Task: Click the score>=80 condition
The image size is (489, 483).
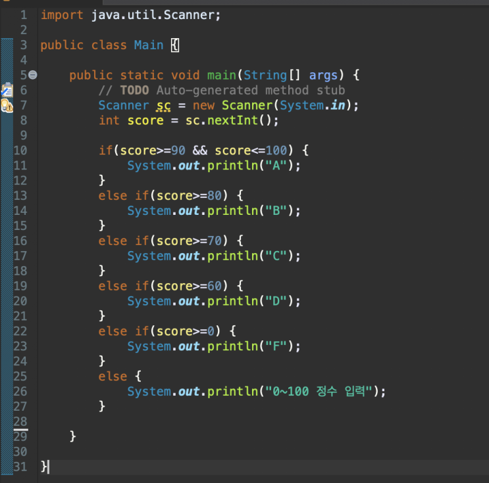Action: click(189, 196)
